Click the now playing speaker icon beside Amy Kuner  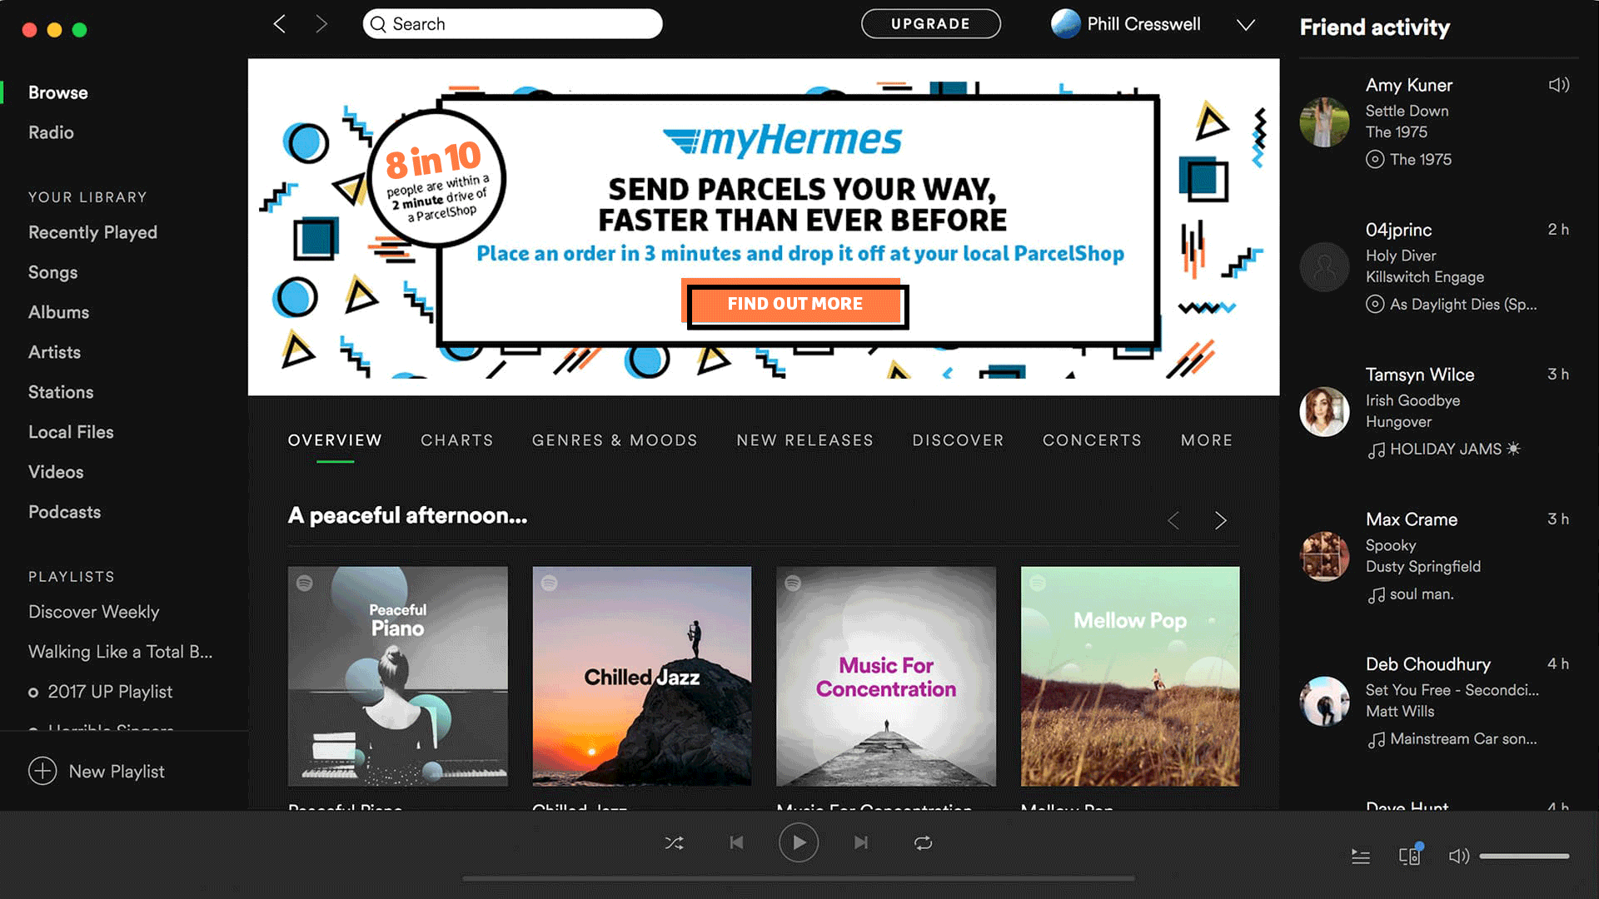pyautogui.click(x=1559, y=85)
